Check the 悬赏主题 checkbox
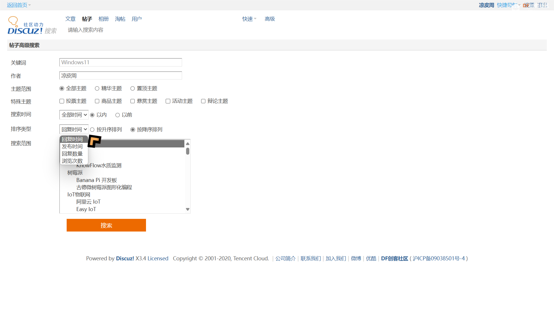This screenshot has height=311, width=554. (133, 101)
